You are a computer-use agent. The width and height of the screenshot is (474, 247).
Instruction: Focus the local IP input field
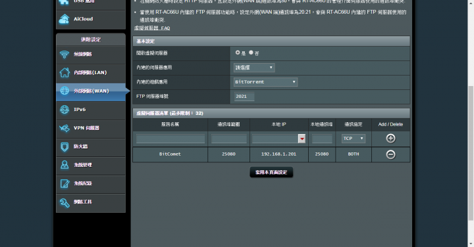coord(275,139)
